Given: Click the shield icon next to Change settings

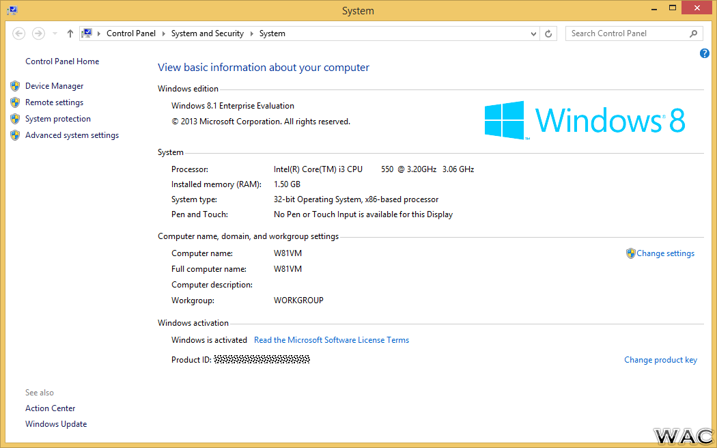Looking at the screenshot, I should point(630,253).
